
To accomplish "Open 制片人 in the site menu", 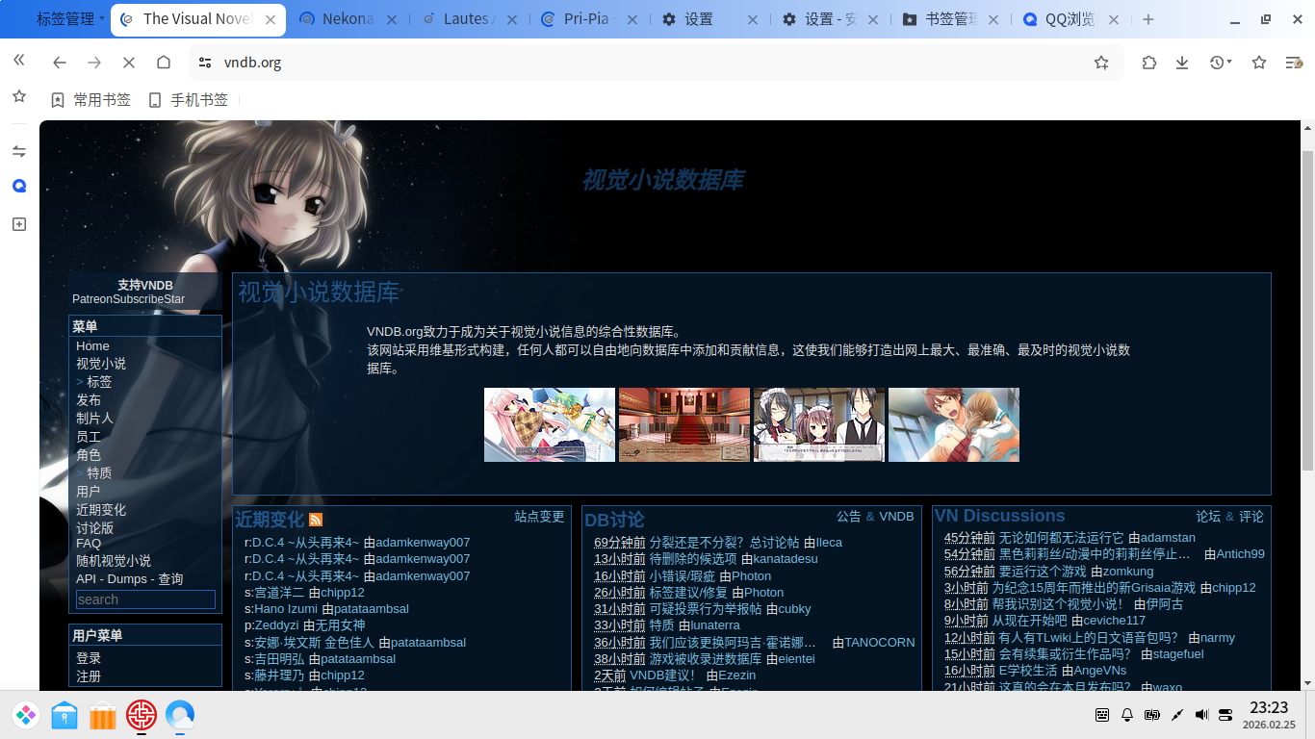I will (94, 419).
